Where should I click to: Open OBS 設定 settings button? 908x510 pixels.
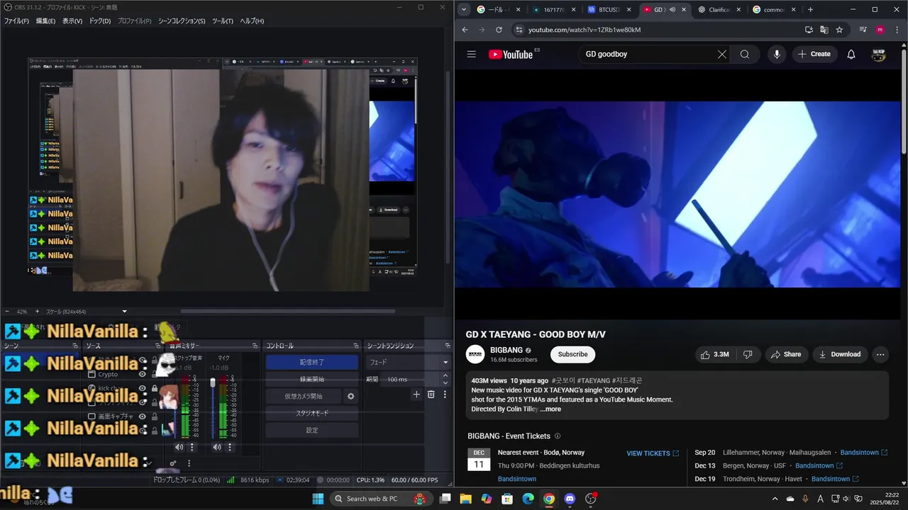pos(312,430)
